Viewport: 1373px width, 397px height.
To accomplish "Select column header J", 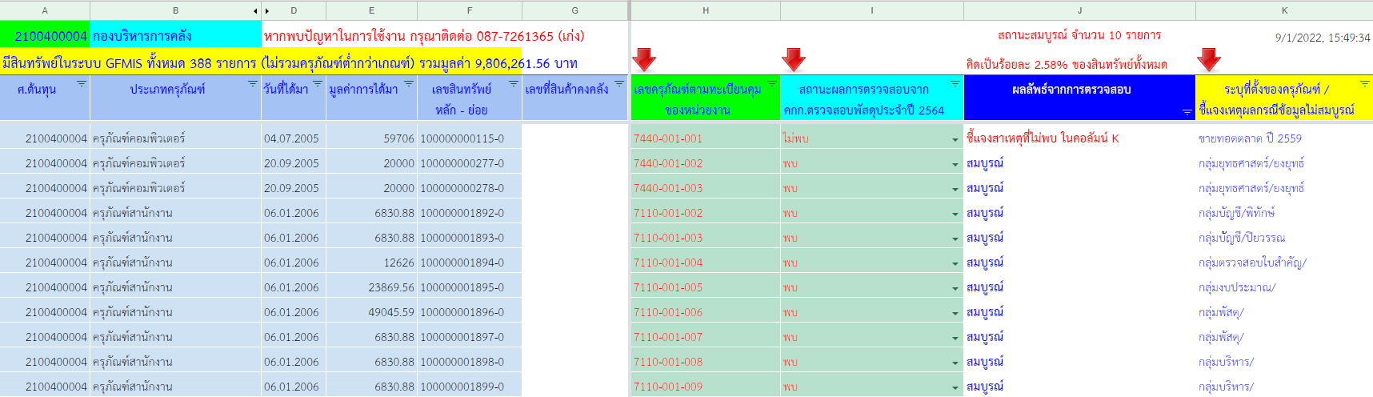I will (x=1079, y=10).
